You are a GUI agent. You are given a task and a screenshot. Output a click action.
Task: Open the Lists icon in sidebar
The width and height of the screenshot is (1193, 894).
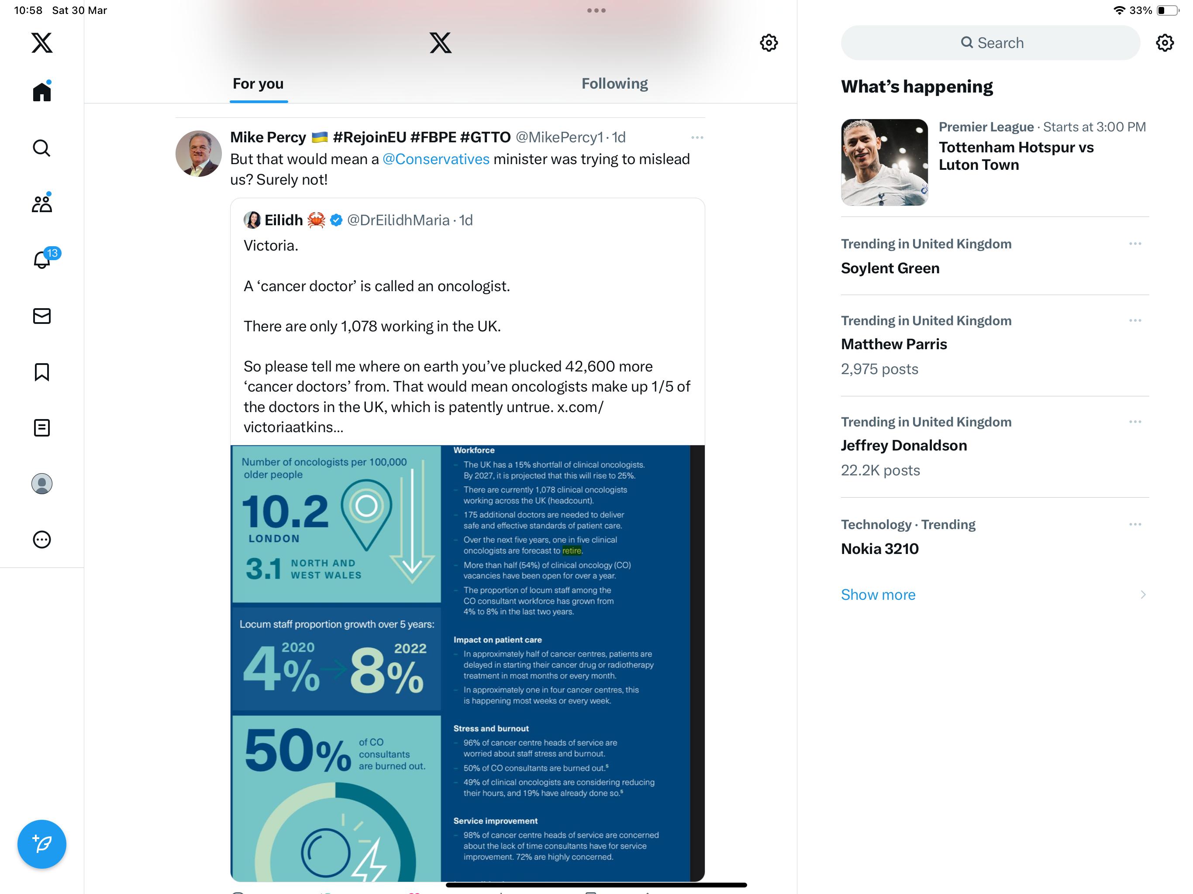(x=41, y=428)
